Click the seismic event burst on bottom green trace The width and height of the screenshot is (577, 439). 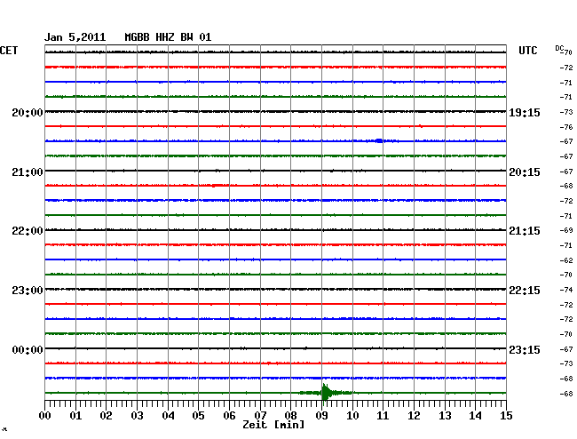[325, 393]
